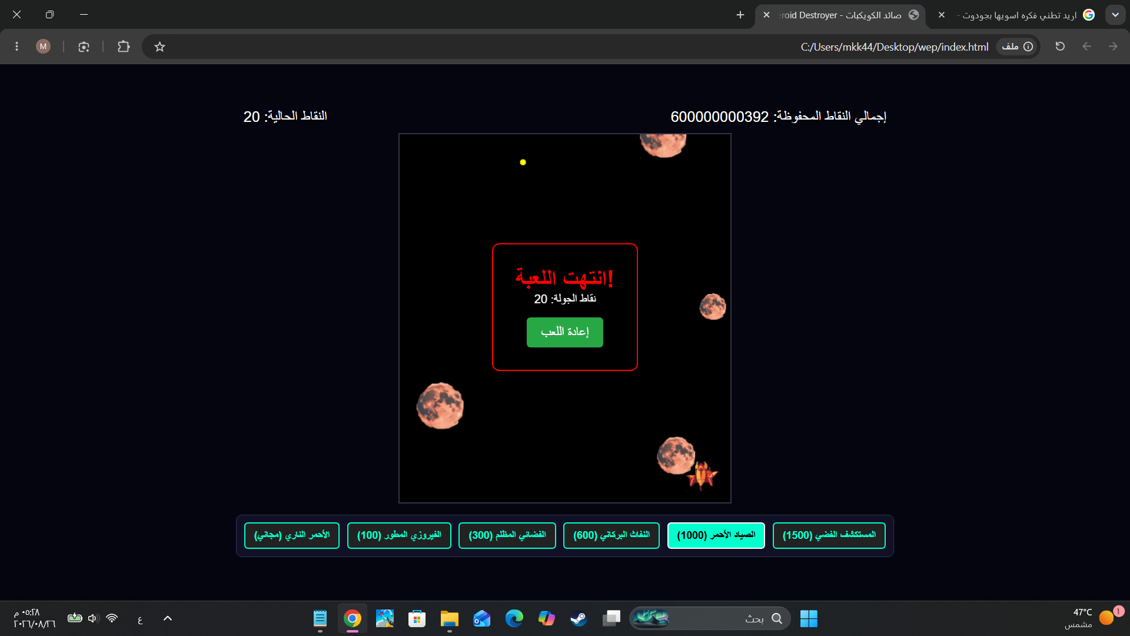
Task: Bookmark this page with the star icon
Action: coord(159,47)
